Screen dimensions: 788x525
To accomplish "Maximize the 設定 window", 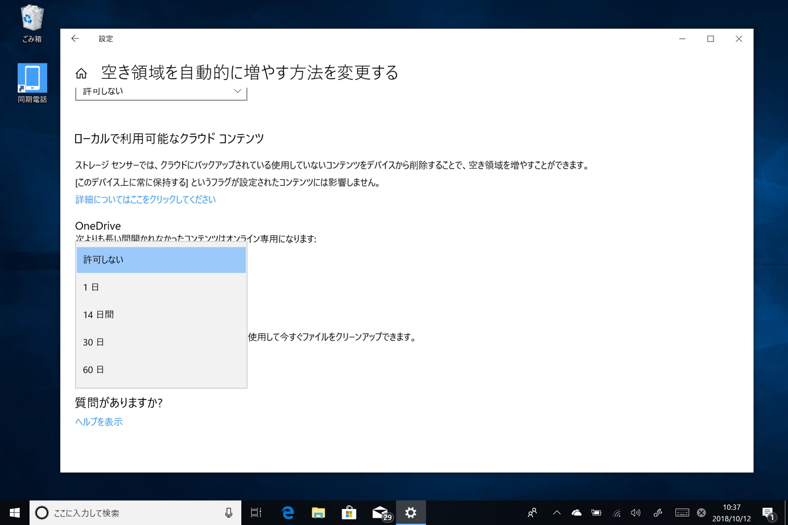I will [x=710, y=39].
